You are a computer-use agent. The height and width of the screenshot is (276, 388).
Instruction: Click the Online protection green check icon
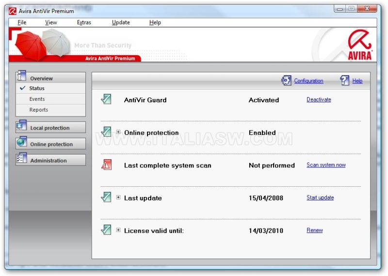(106, 132)
